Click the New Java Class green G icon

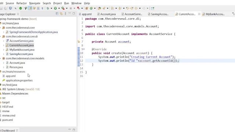pos(91,8)
